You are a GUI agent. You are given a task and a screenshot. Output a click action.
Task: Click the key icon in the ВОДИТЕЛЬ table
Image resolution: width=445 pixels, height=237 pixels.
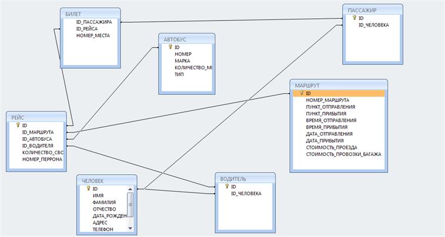tap(226, 187)
